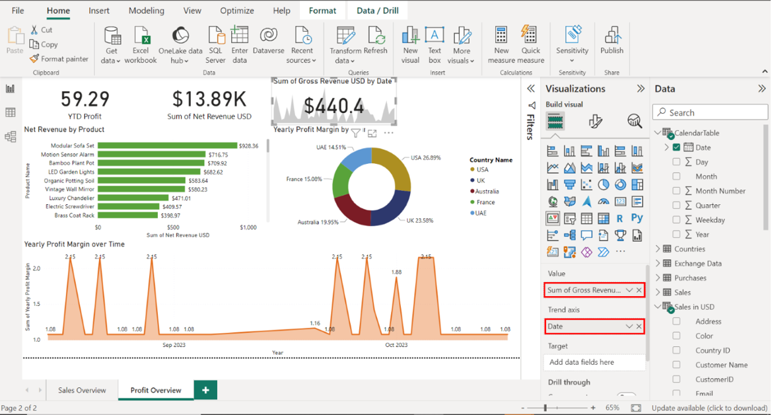This screenshot has width=772, height=415.
Task: Switch to Table view in left sidebar
Action: (x=11, y=113)
